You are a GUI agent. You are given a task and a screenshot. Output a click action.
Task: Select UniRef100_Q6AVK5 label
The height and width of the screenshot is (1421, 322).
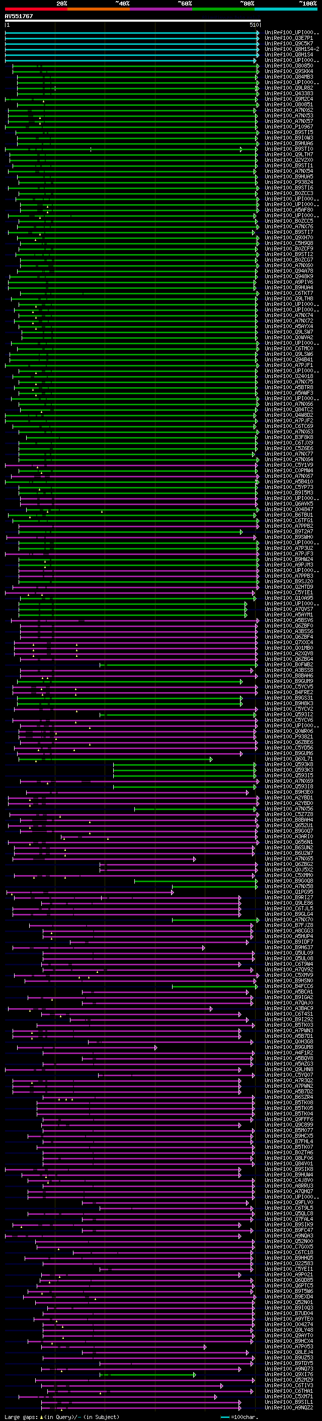(x=289, y=504)
